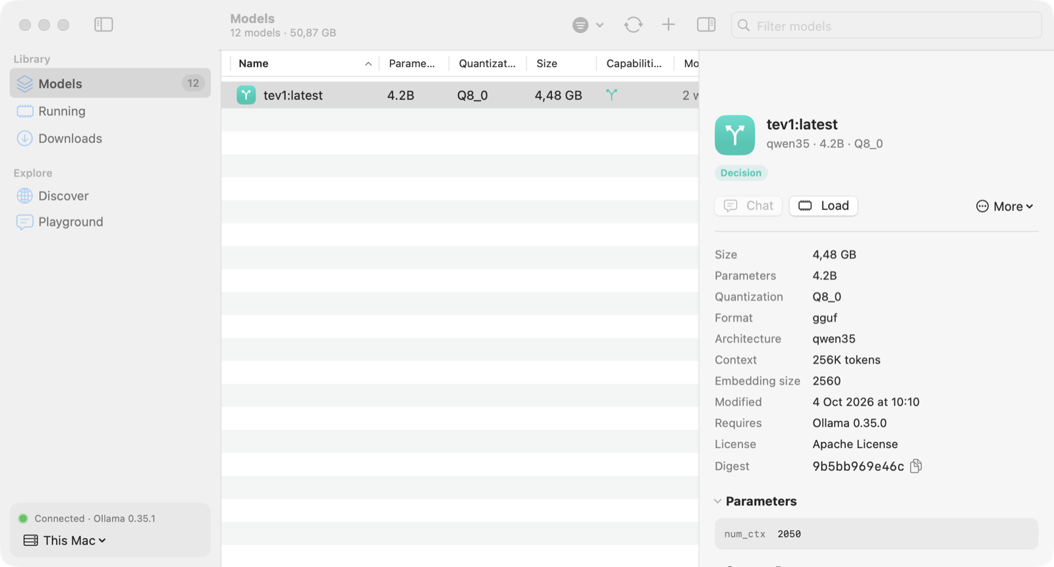The image size is (1054, 567).
Task: Refresh the models list
Action: click(633, 25)
